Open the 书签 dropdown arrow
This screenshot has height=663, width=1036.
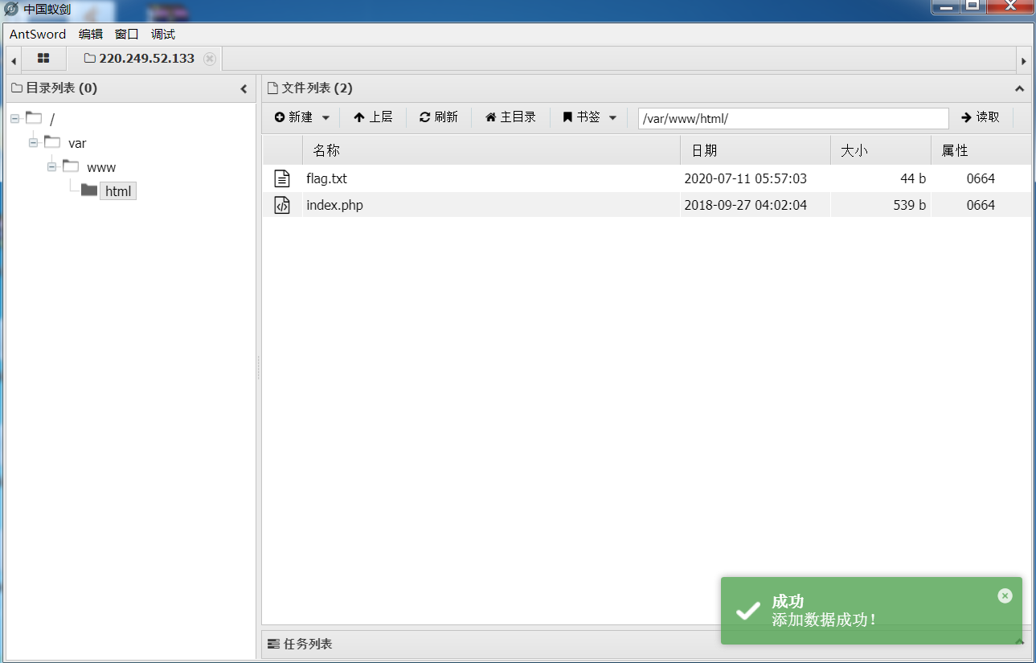coord(612,117)
